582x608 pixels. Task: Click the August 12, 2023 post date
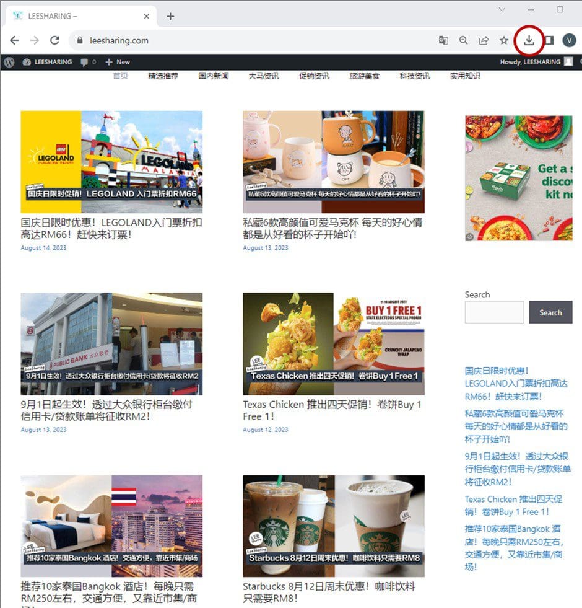[x=266, y=430]
